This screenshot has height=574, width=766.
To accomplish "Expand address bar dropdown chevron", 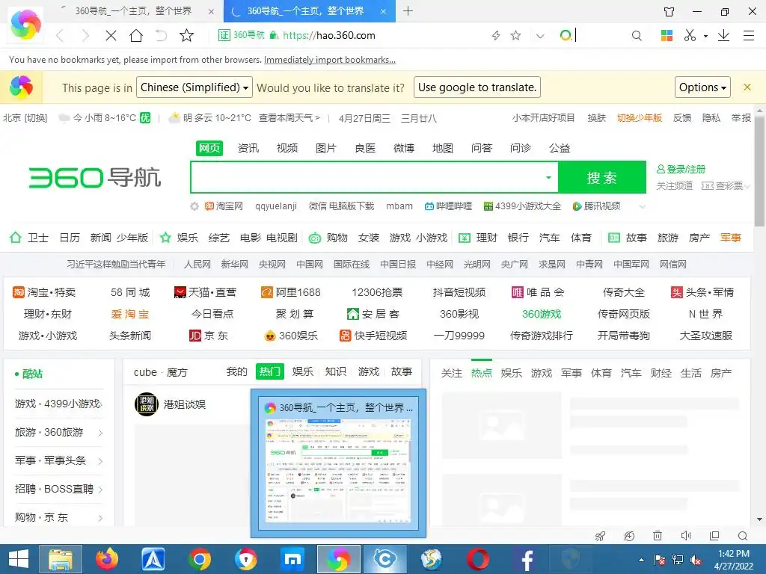I will pyautogui.click(x=540, y=36).
